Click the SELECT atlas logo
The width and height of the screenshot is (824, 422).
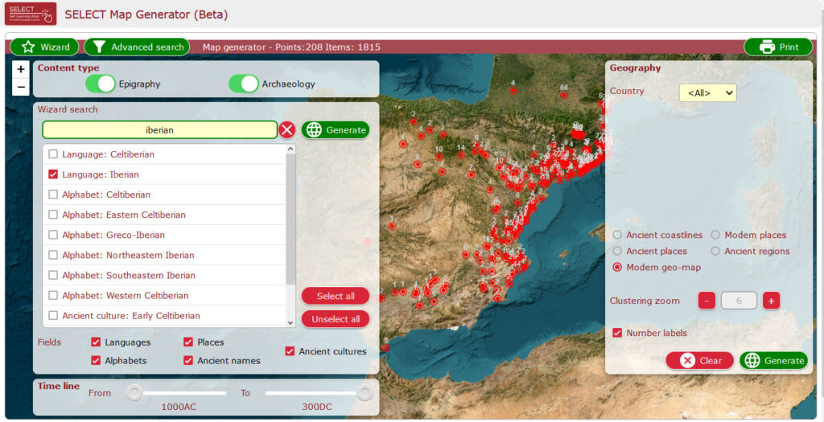(30, 14)
